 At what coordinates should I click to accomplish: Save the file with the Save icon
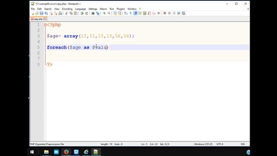[x=42, y=13]
